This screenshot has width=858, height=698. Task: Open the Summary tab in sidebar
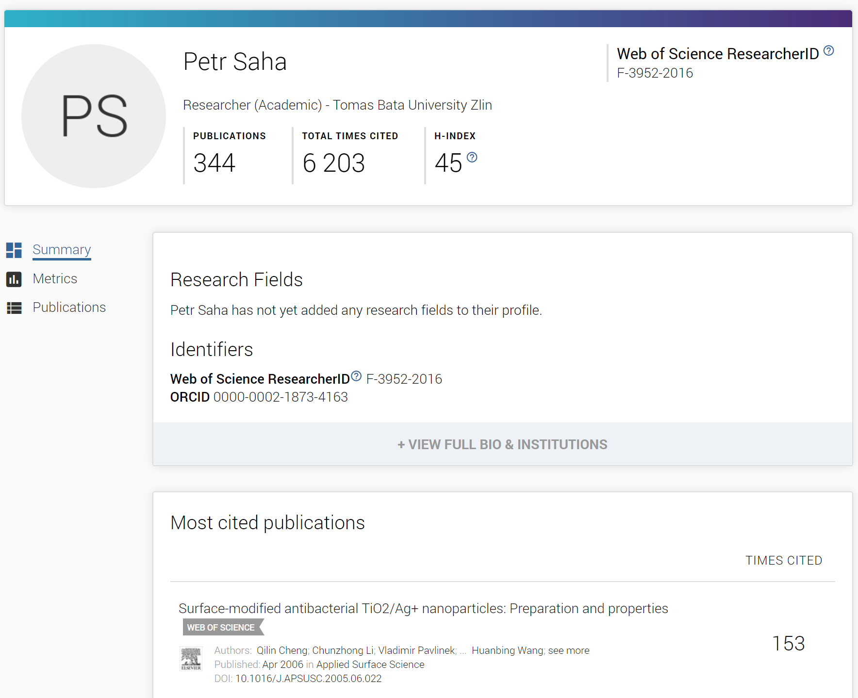pyautogui.click(x=62, y=250)
